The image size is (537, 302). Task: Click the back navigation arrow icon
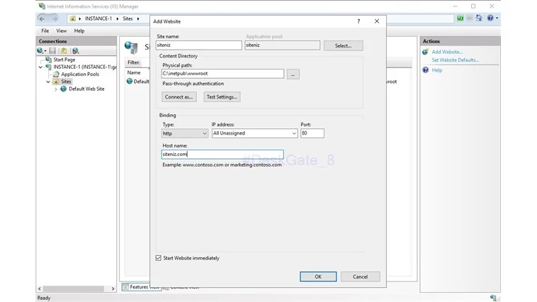pos(42,19)
